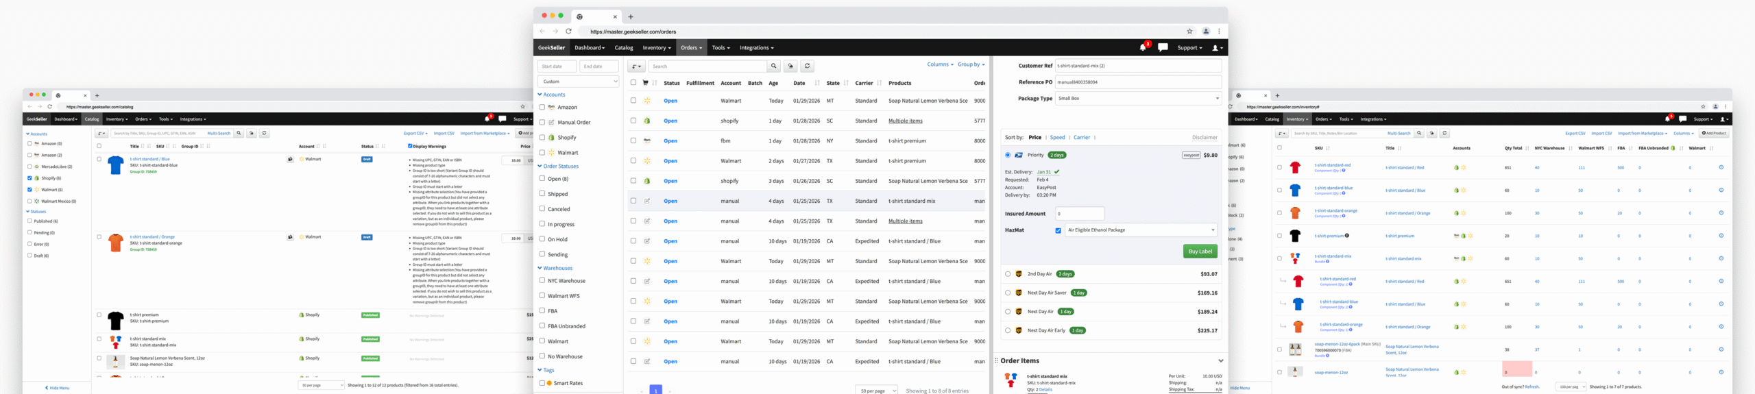Click the browser reload icon in orders window
Screen dimensions: 1755x394
click(x=568, y=32)
